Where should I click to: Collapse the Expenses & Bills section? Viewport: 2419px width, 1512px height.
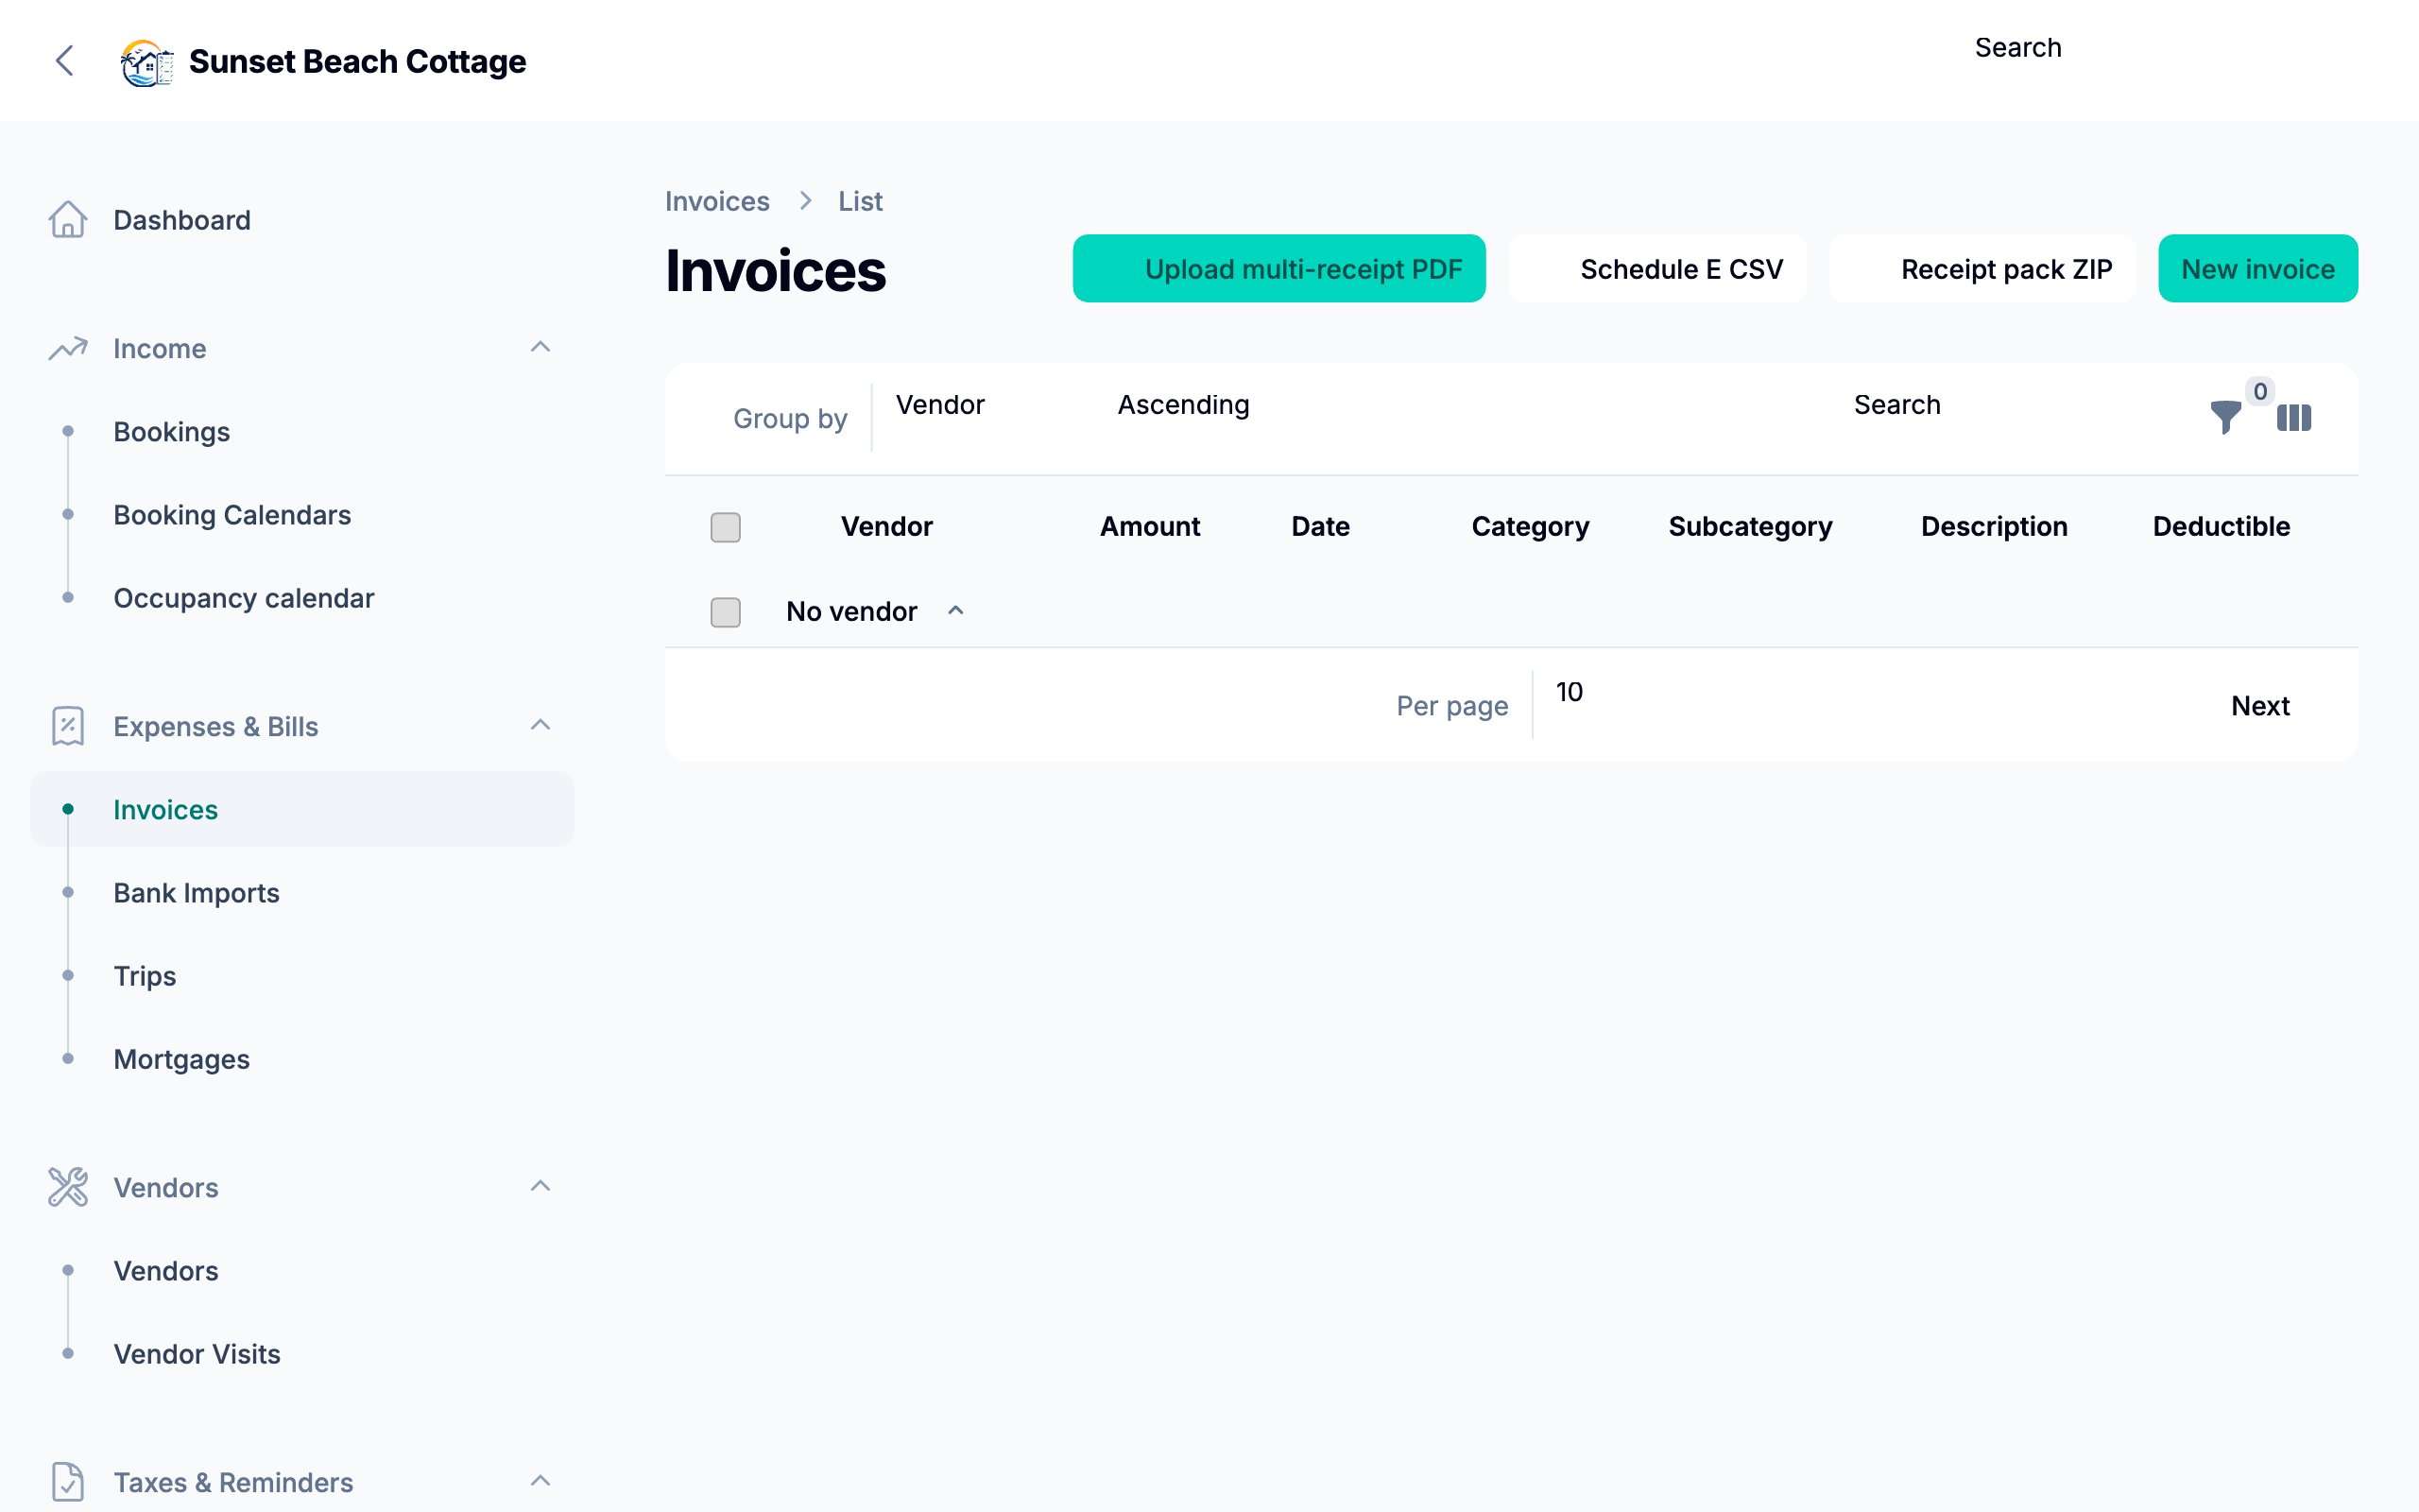540,725
